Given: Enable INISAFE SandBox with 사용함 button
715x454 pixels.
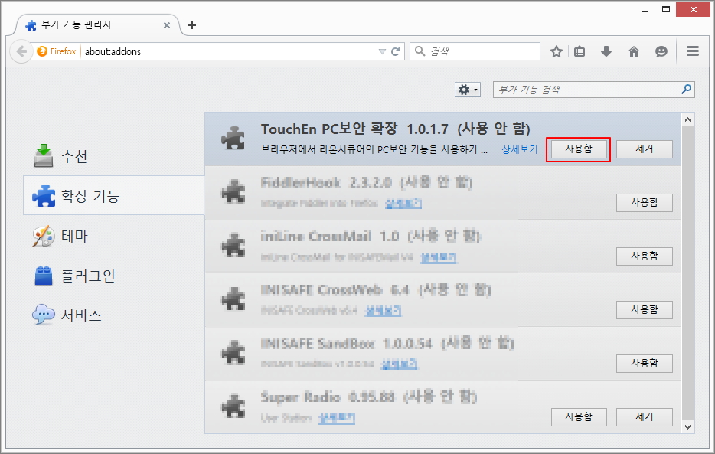Looking at the screenshot, I should point(645,364).
